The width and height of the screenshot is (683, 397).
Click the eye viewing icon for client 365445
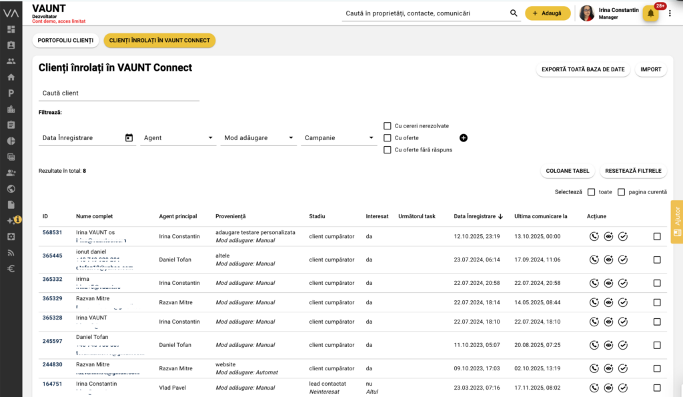[x=608, y=260]
